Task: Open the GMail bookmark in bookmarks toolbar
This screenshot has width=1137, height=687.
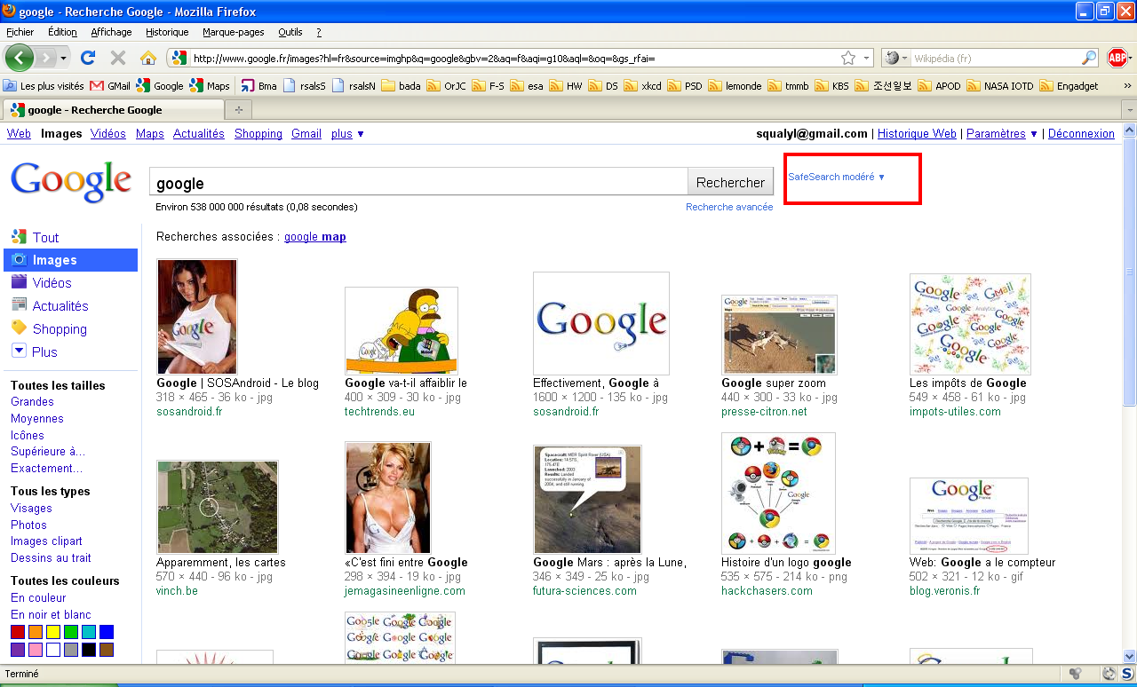Action: 110,86
